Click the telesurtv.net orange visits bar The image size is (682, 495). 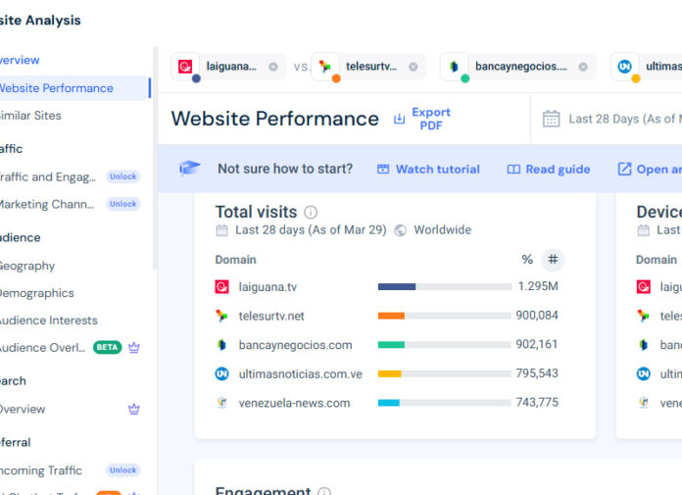click(391, 316)
